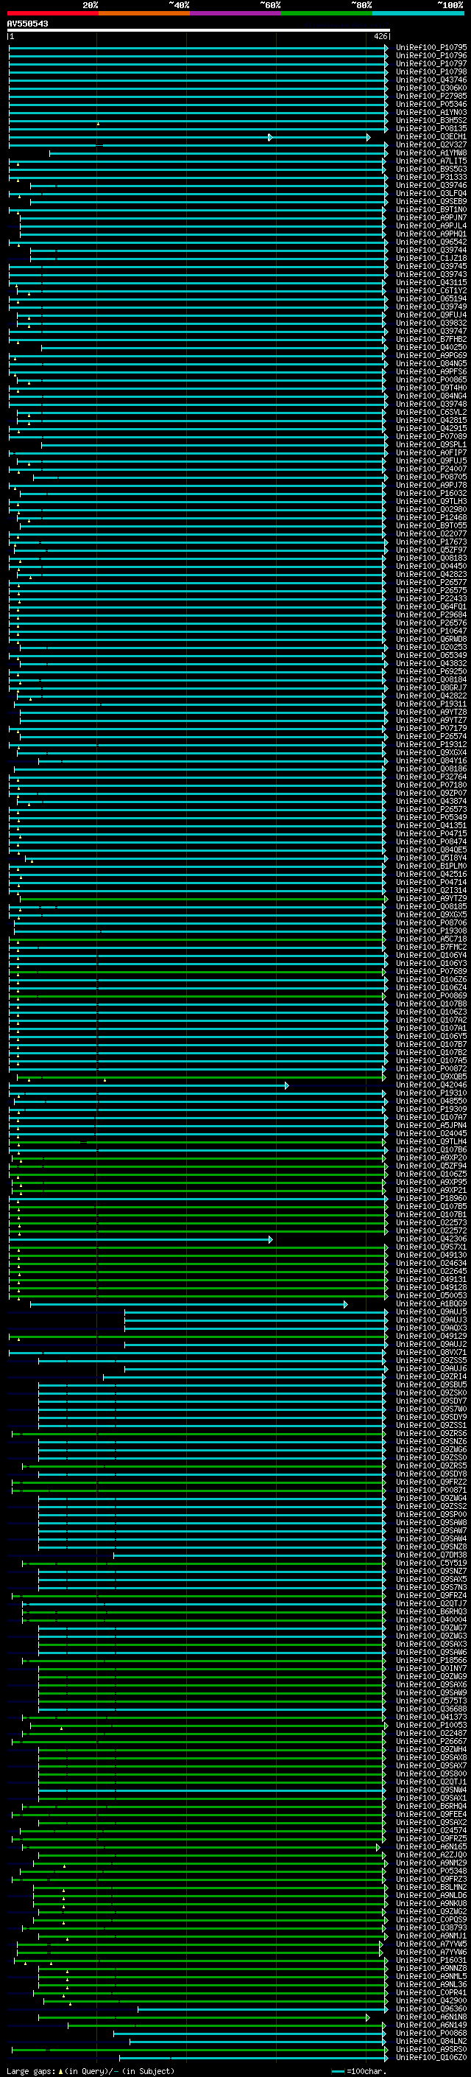Click the UniRef100_O65194 label

coord(431,298)
